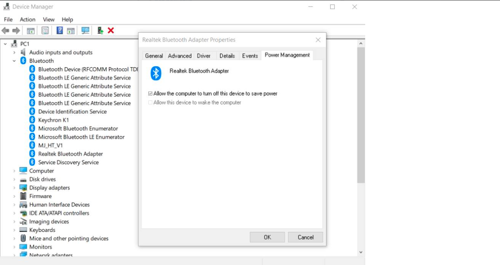Close the Realtek Bluetooth Adapter Properties dialog
Viewport: 500px width, 265px height.
[318, 40]
